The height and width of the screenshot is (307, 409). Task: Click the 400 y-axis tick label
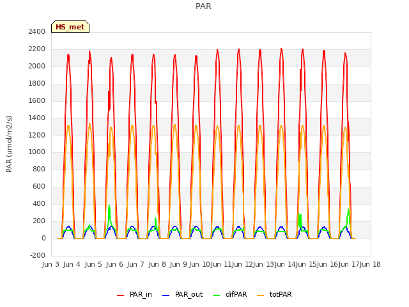coord(39,204)
